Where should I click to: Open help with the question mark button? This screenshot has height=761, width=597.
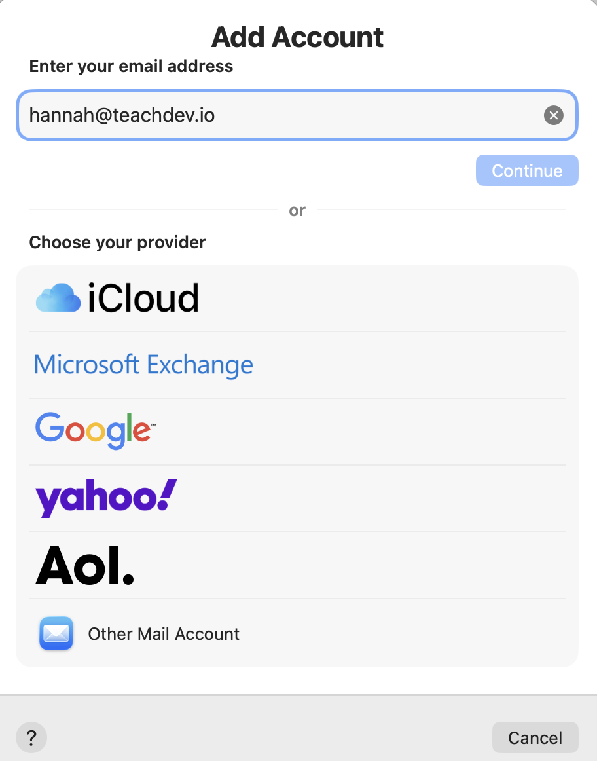(x=31, y=737)
